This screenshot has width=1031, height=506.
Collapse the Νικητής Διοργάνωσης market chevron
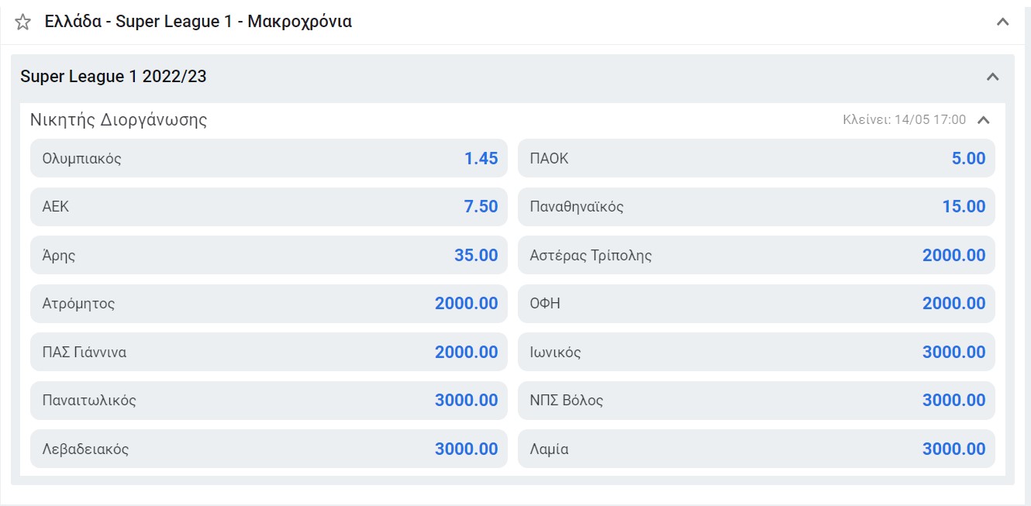[984, 120]
